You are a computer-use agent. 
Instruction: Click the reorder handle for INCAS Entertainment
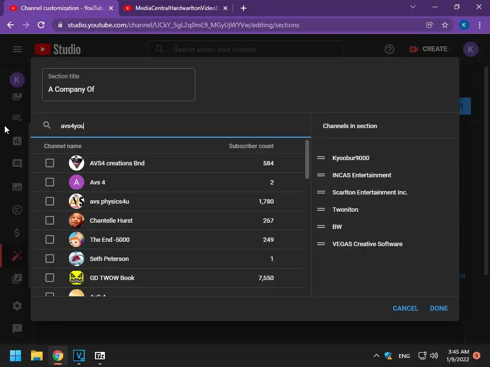tap(321, 175)
